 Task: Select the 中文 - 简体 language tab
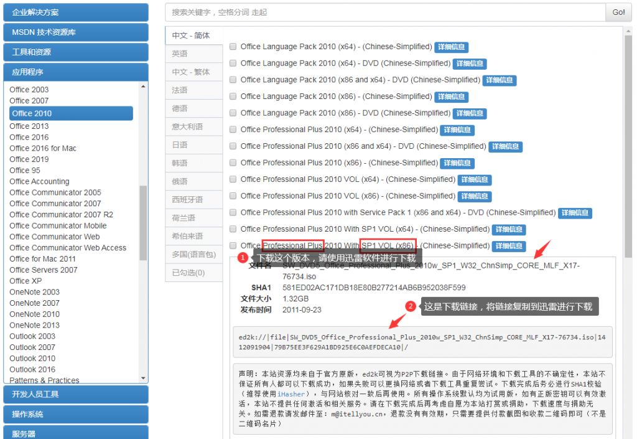[x=194, y=35]
